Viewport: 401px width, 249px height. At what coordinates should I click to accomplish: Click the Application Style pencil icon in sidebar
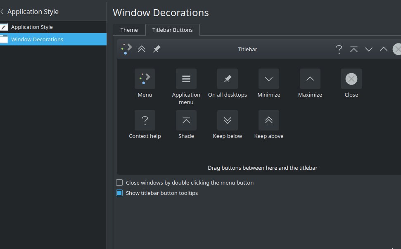click(x=4, y=27)
